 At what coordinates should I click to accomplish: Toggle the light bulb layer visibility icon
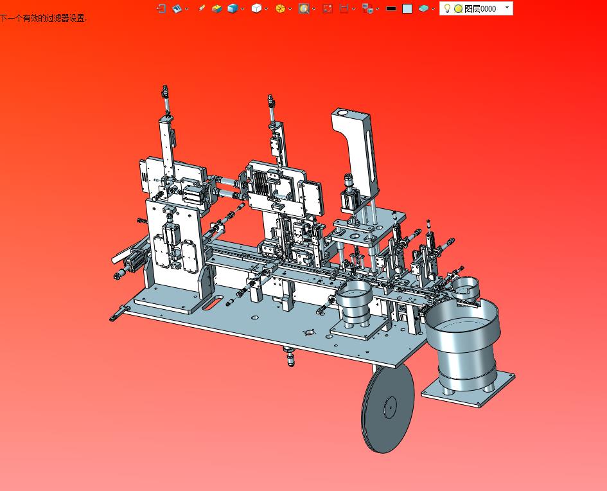447,8
